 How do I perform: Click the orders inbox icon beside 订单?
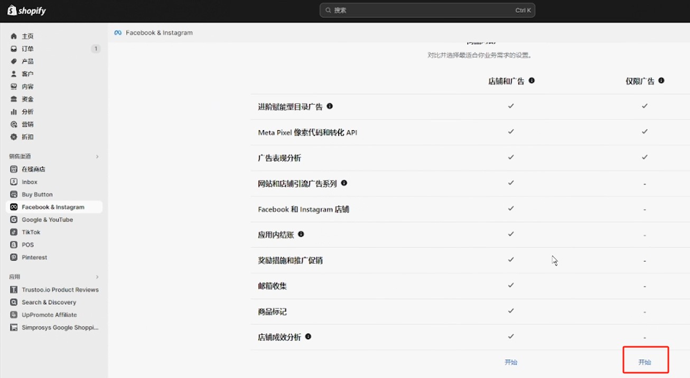point(14,49)
